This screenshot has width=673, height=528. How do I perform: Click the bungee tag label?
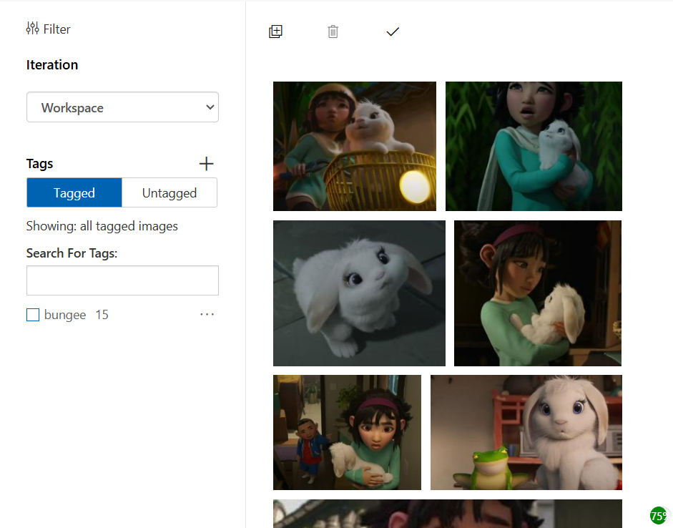[65, 315]
